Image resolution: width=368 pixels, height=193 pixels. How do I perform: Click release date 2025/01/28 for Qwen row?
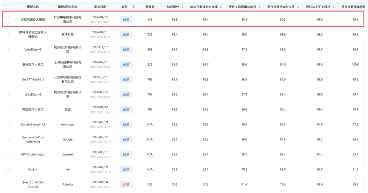(x=100, y=182)
